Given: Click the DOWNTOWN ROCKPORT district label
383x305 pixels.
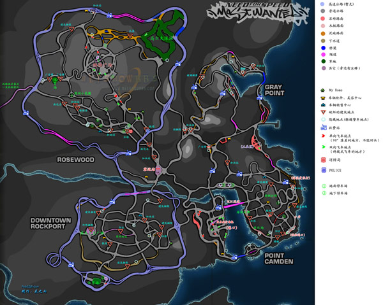Looking at the screenshot, I should click(50, 223).
